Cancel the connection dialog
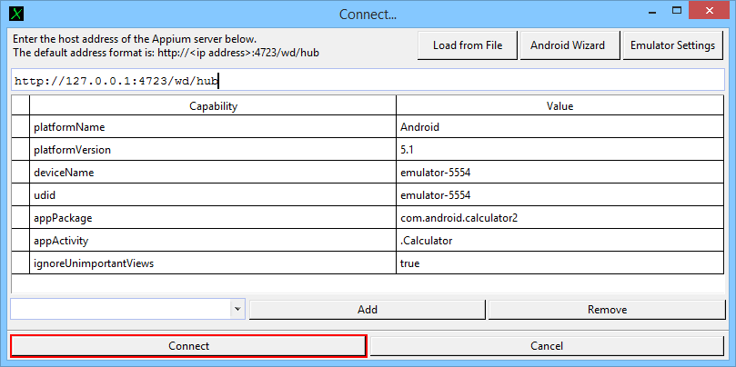This screenshot has width=736, height=367. (x=546, y=346)
